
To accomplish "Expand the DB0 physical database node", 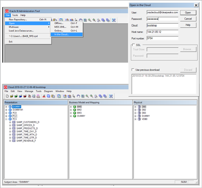I will (135, 107).
